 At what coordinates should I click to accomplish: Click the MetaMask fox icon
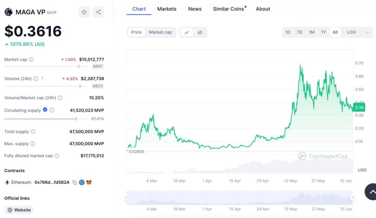pos(89,182)
